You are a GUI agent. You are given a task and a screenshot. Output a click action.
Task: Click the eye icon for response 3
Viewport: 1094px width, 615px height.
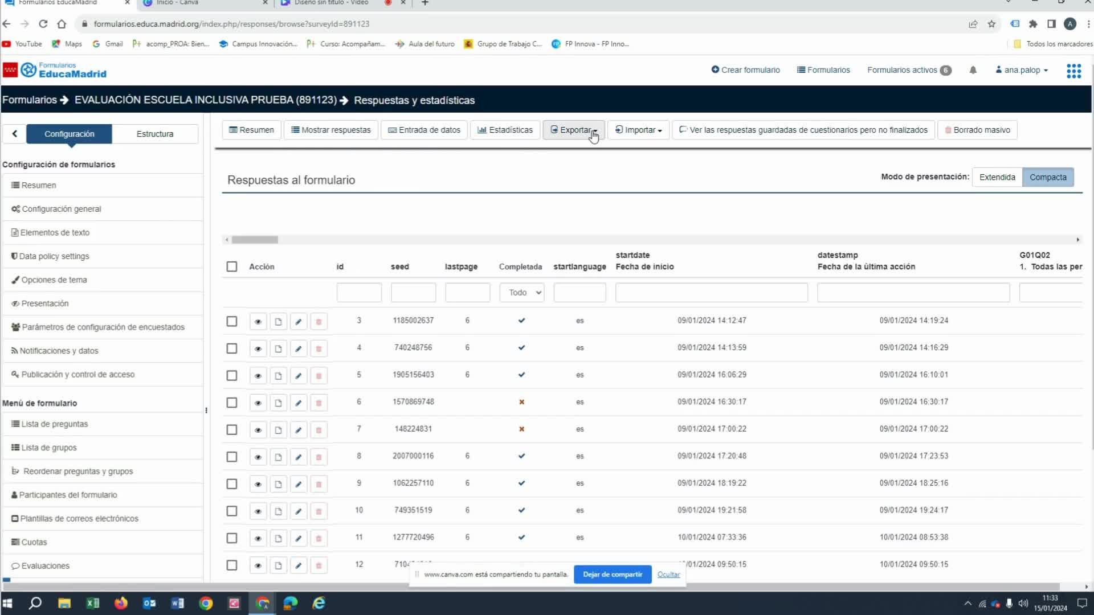click(x=258, y=322)
